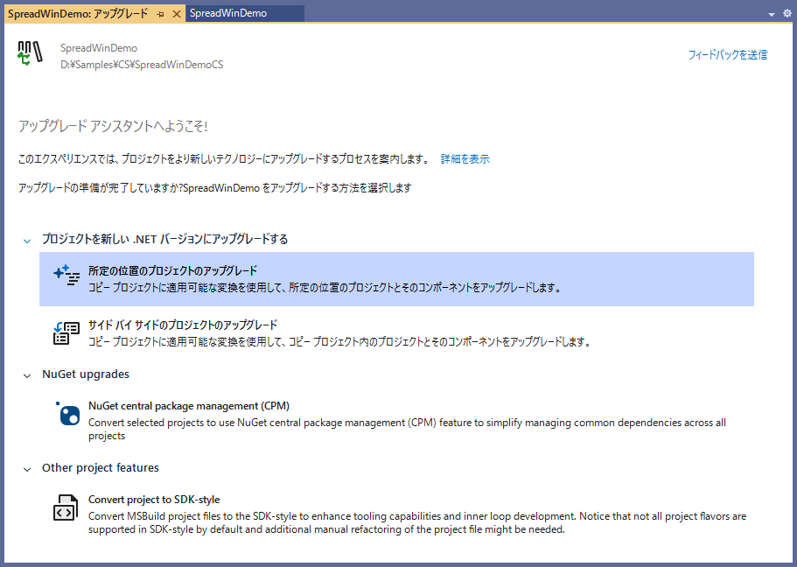Click the project path D:¥Samples¥CS¥SpreadWinDemoCS
Image resolution: width=797 pixels, height=567 pixels.
pyautogui.click(x=142, y=65)
